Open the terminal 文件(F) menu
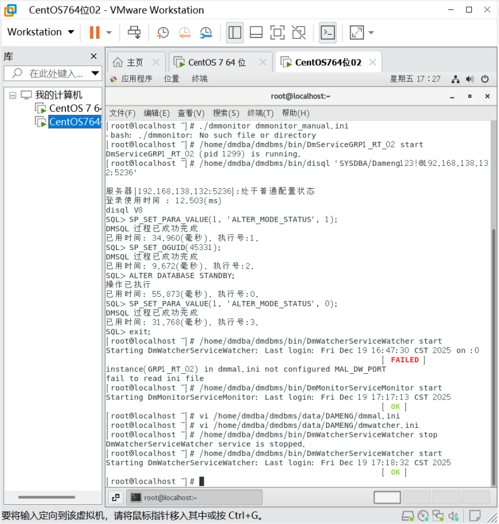This screenshot has height=524, width=499. 122,114
